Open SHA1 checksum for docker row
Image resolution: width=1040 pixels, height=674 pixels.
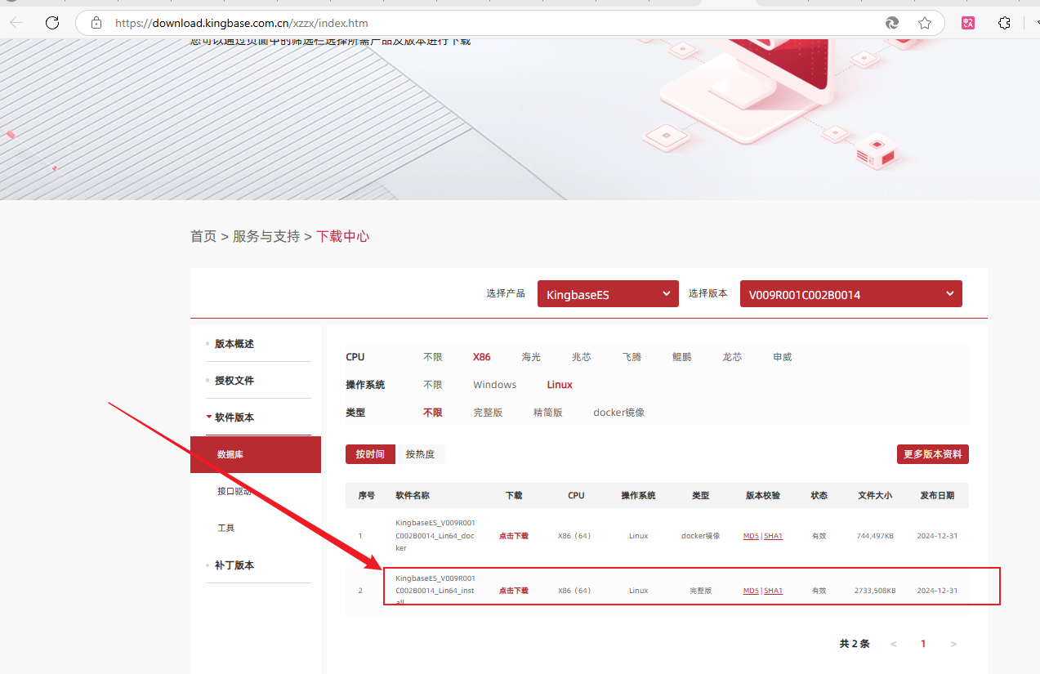774,536
